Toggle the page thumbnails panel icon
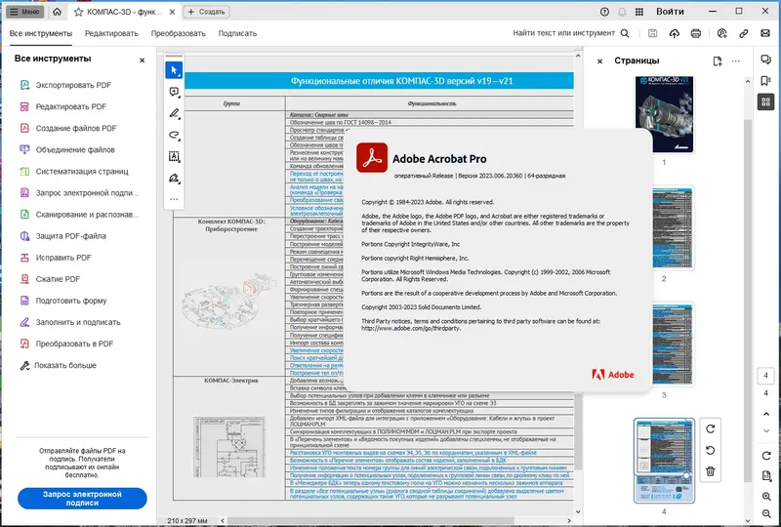The image size is (781, 527). tap(765, 102)
